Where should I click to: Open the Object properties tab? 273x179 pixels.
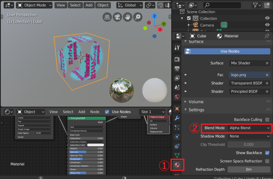[x=177, y=109]
